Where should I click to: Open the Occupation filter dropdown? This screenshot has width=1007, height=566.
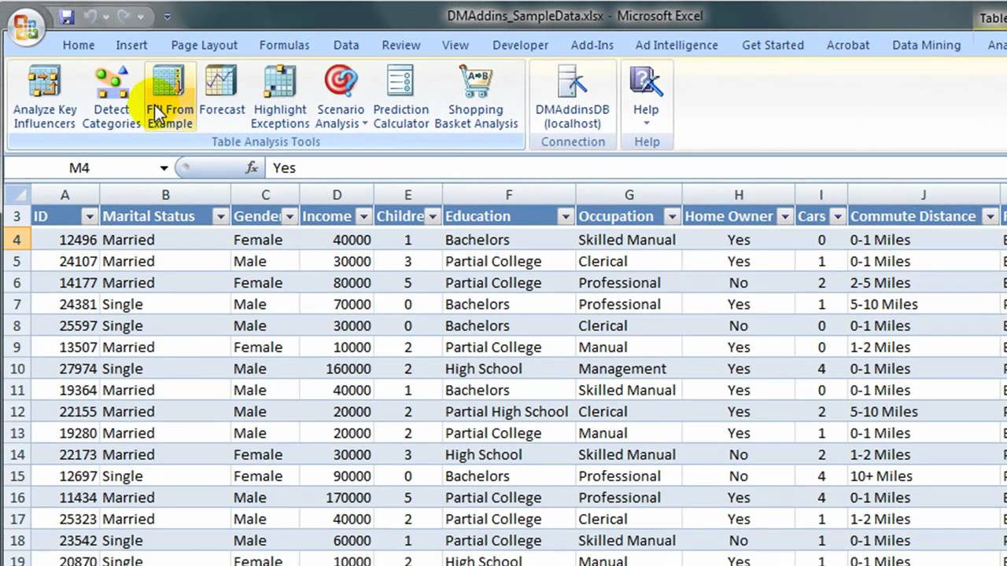point(672,216)
